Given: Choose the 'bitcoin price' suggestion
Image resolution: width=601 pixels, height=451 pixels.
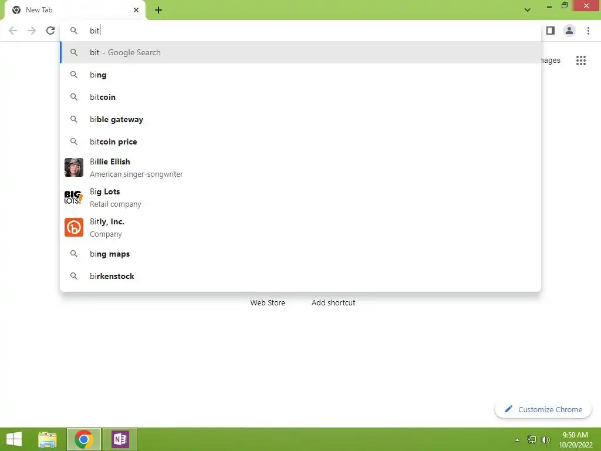Looking at the screenshot, I should [x=300, y=142].
